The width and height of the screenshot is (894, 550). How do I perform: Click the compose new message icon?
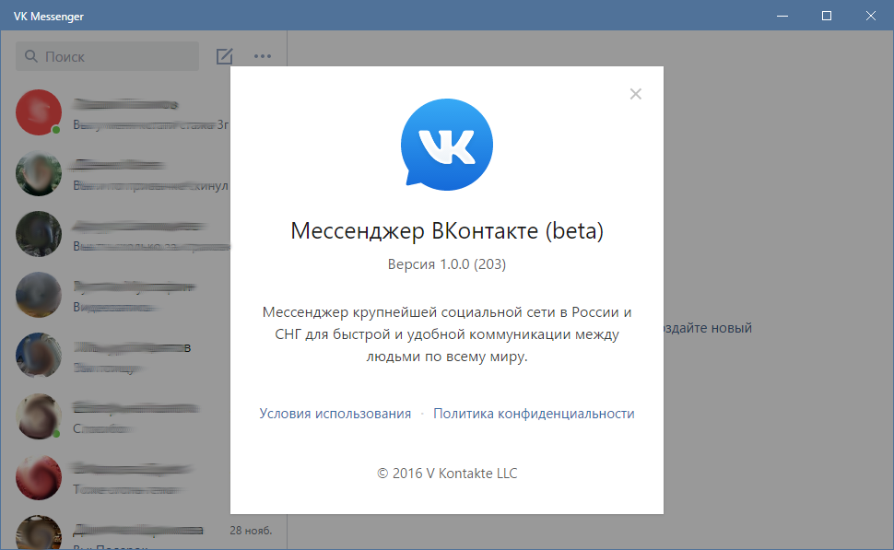(225, 56)
